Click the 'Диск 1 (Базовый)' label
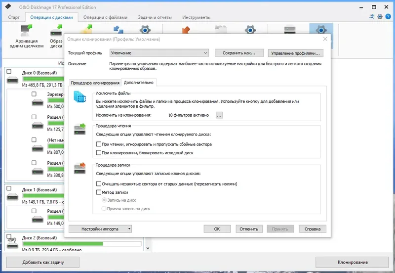Viewport: 395px width, 273px height. pyautogui.click(x=39, y=189)
